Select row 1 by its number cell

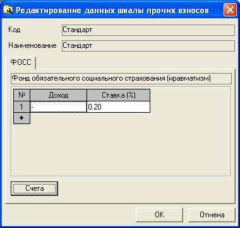coord(21,107)
